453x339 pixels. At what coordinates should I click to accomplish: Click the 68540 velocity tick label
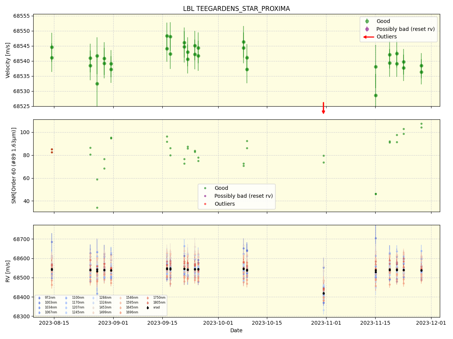(x=22, y=61)
